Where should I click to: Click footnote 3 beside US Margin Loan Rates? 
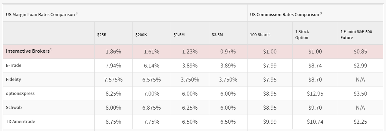click(x=76, y=13)
